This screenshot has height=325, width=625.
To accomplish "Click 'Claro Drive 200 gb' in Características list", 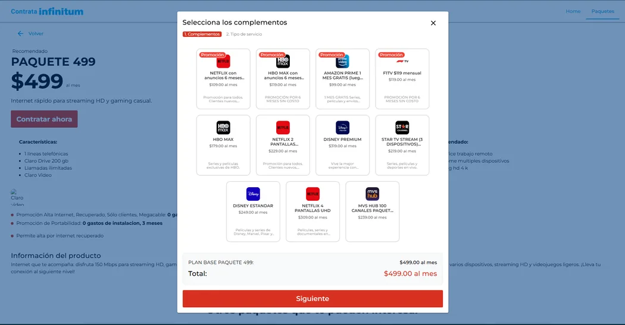I will click(x=46, y=161).
